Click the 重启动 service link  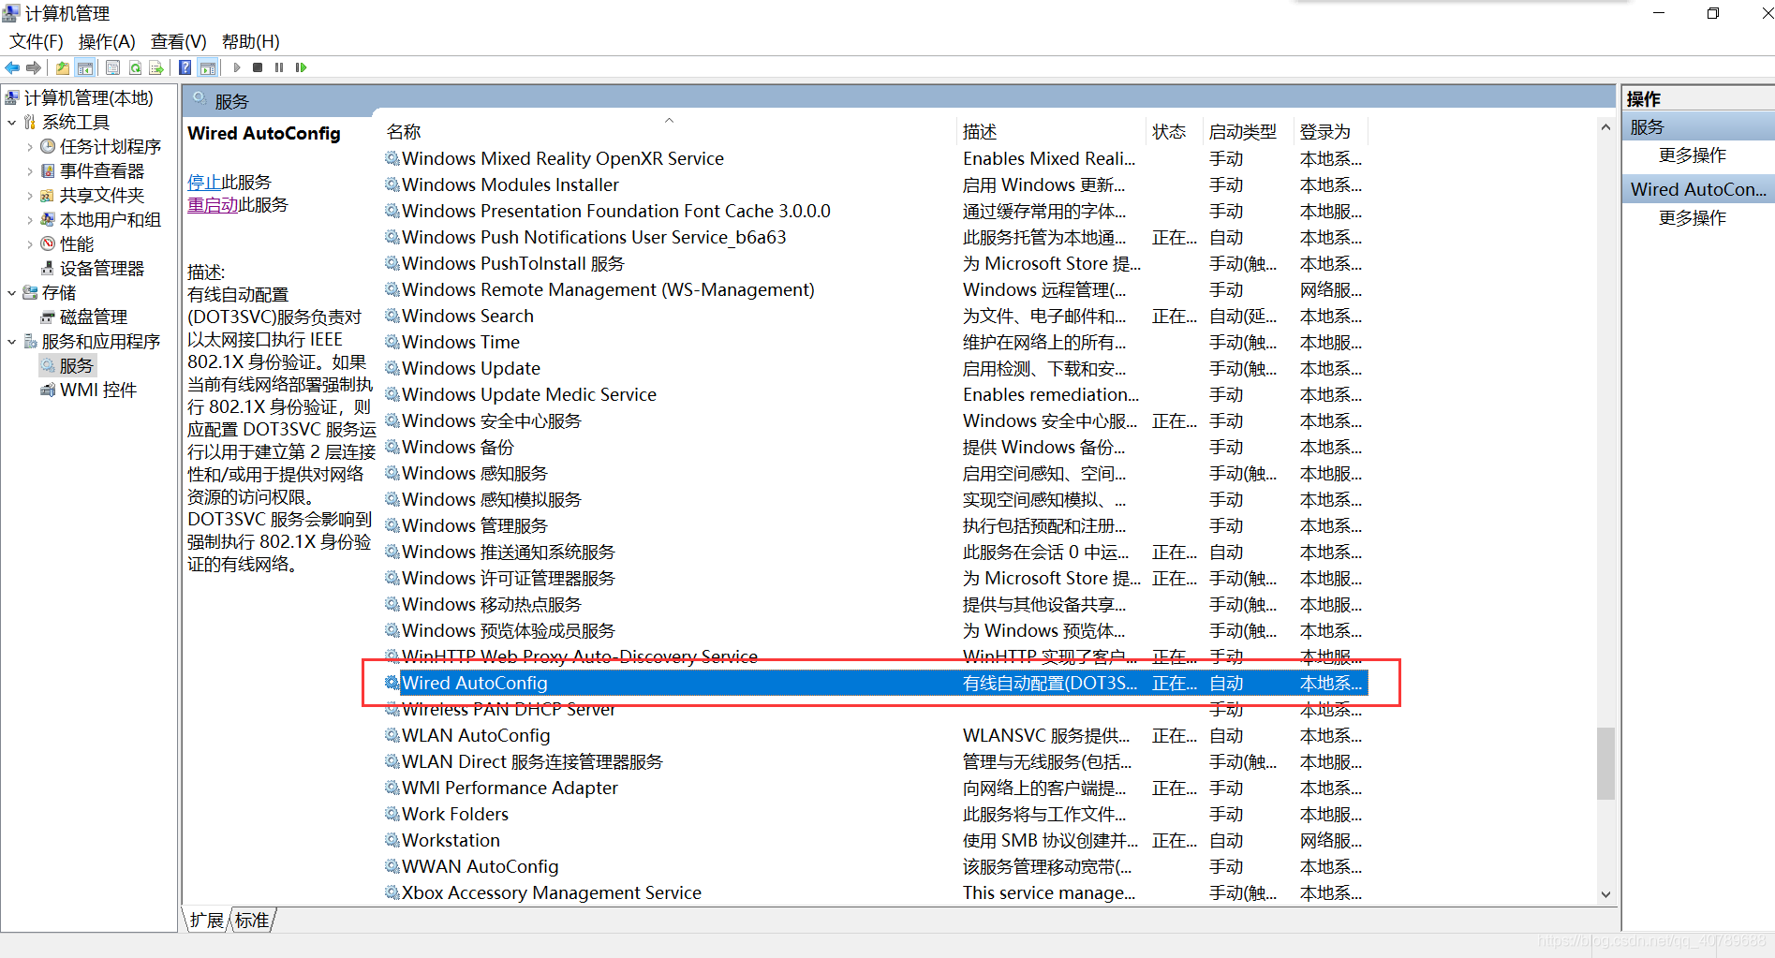213,204
